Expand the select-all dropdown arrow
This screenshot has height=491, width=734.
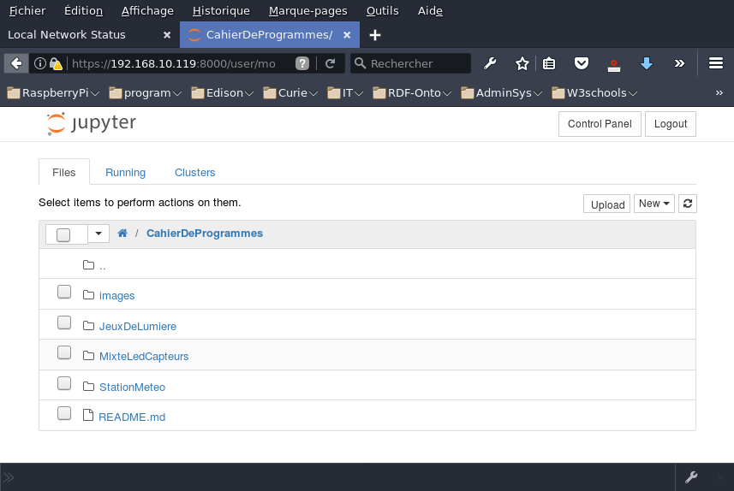click(99, 234)
